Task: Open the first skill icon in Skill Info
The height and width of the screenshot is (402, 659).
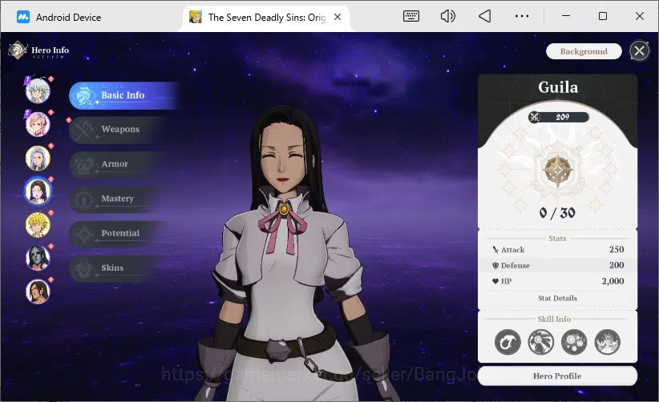Action: tap(507, 342)
